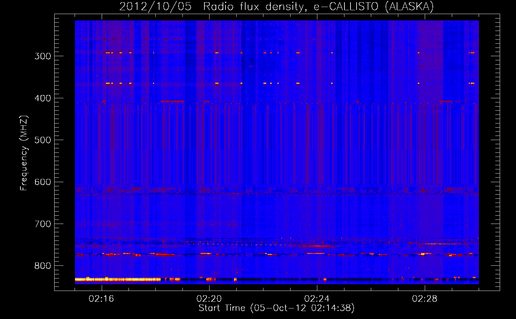Click the 800 frequency tick label
The width and height of the screenshot is (516, 319).
[x=43, y=266]
